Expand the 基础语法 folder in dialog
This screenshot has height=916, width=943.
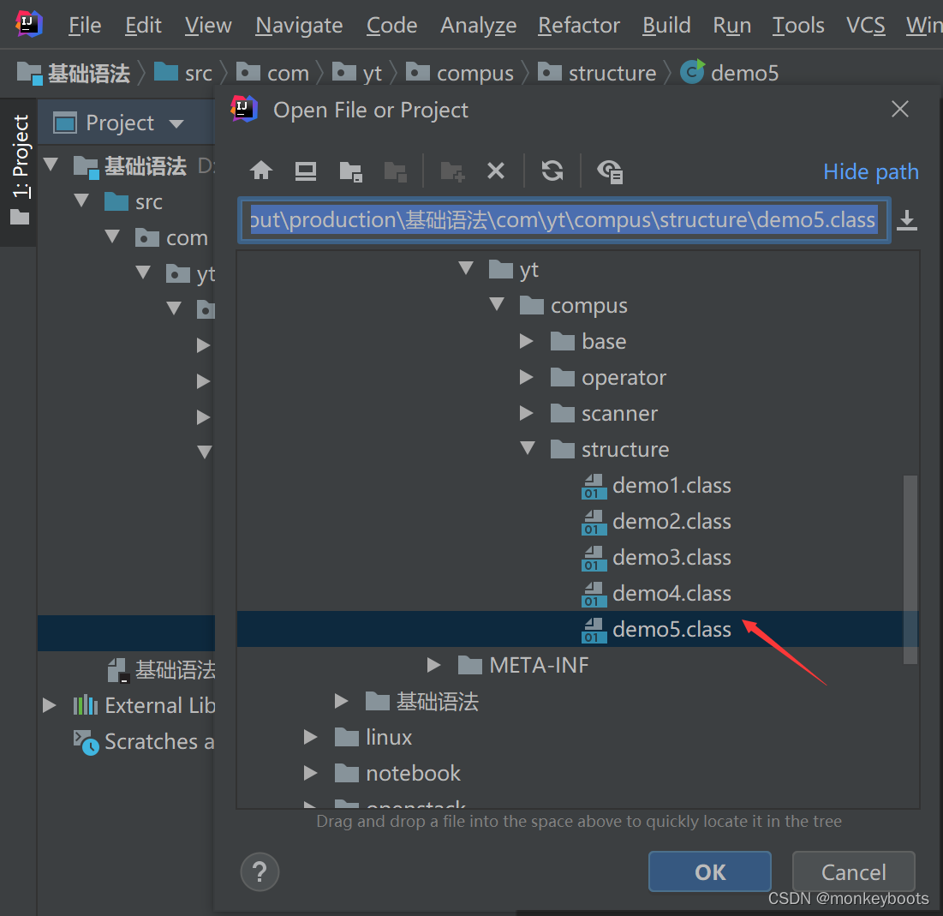[341, 701]
